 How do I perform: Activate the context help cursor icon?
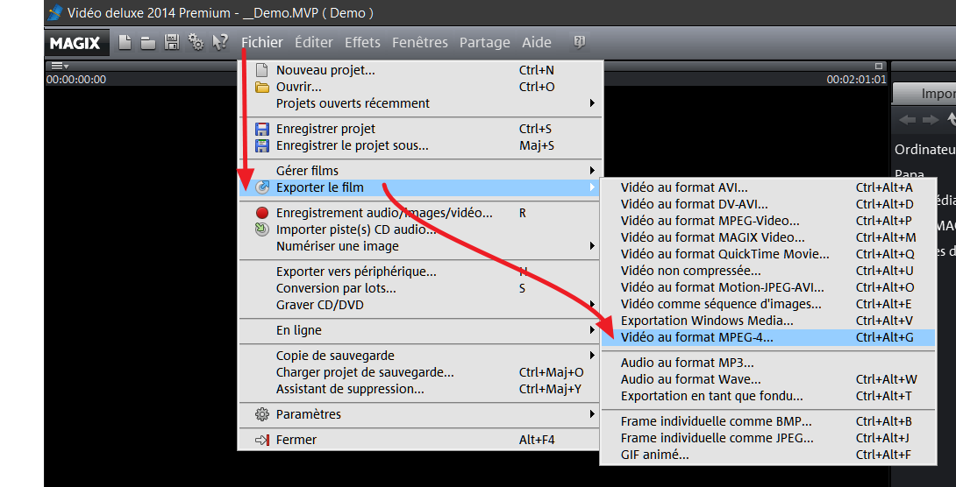pos(220,42)
